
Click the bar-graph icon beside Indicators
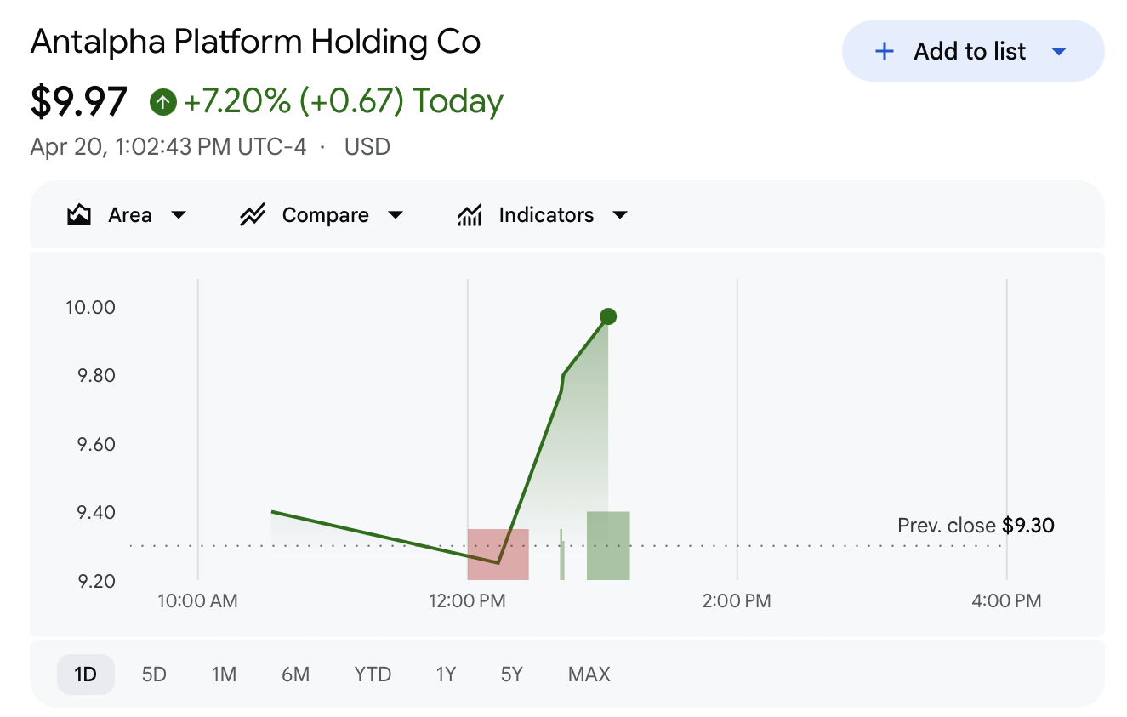tap(469, 215)
